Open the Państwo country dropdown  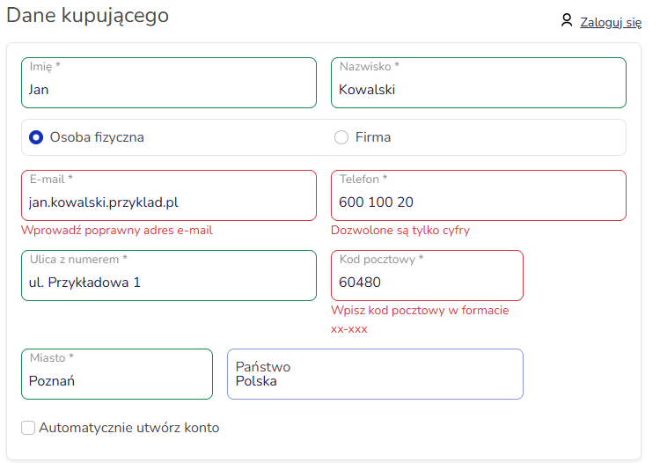point(375,374)
